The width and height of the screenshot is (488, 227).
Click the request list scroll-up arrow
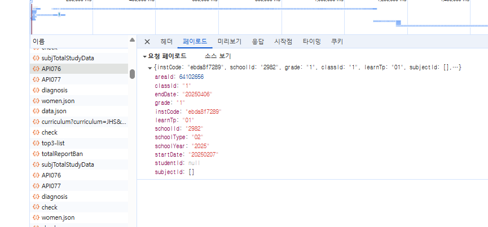(x=133, y=41)
